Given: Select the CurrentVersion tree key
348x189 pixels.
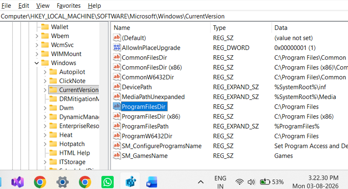Looking at the screenshot, I should [x=78, y=90].
